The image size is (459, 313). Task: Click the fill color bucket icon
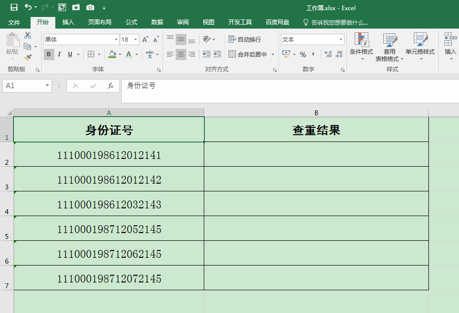pos(113,54)
